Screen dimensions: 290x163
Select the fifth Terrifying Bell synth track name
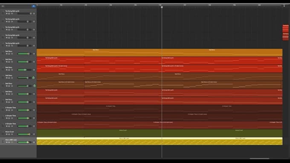coord(12,43)
